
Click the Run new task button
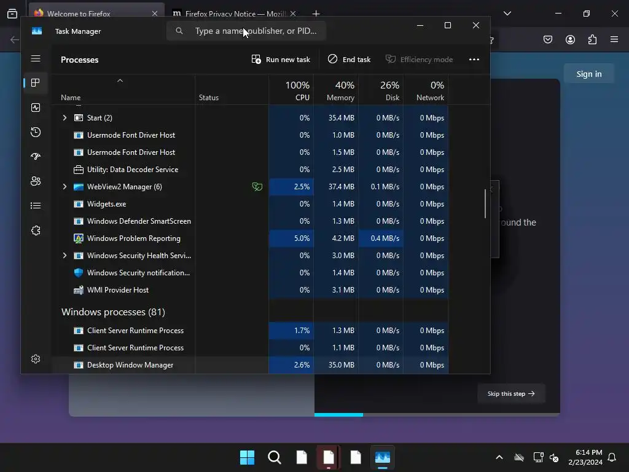coord(281,60)
